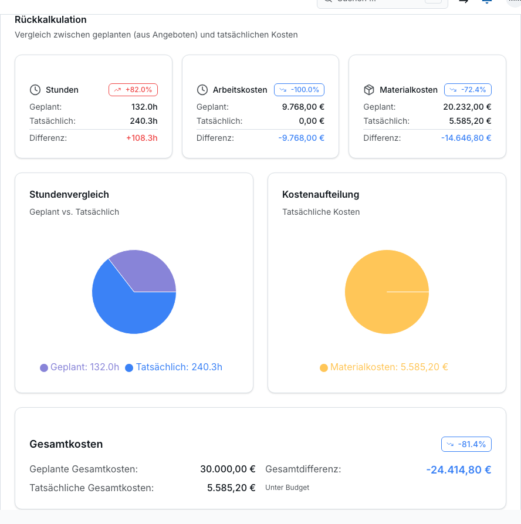Image resolution: width=521 pixels, height=524 pixels.
Task: Click the clock icon beside Stunden
Action: click(35, 90)
